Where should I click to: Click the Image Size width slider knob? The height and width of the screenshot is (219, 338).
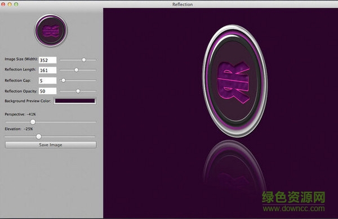tap(84, 60)
